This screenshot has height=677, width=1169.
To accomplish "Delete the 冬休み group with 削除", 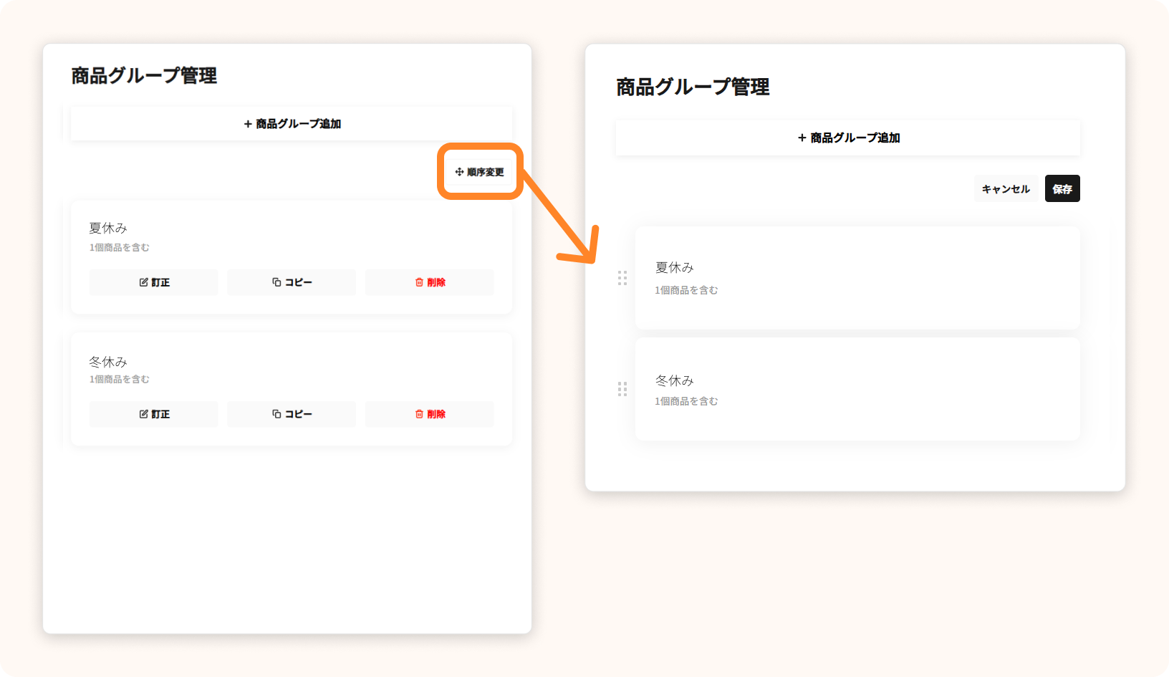I will [430, 414].
